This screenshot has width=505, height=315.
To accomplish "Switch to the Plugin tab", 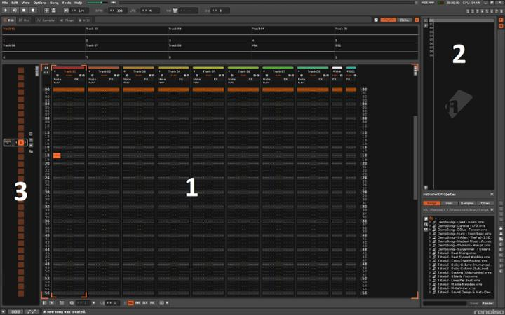I will tap(67, 20).
